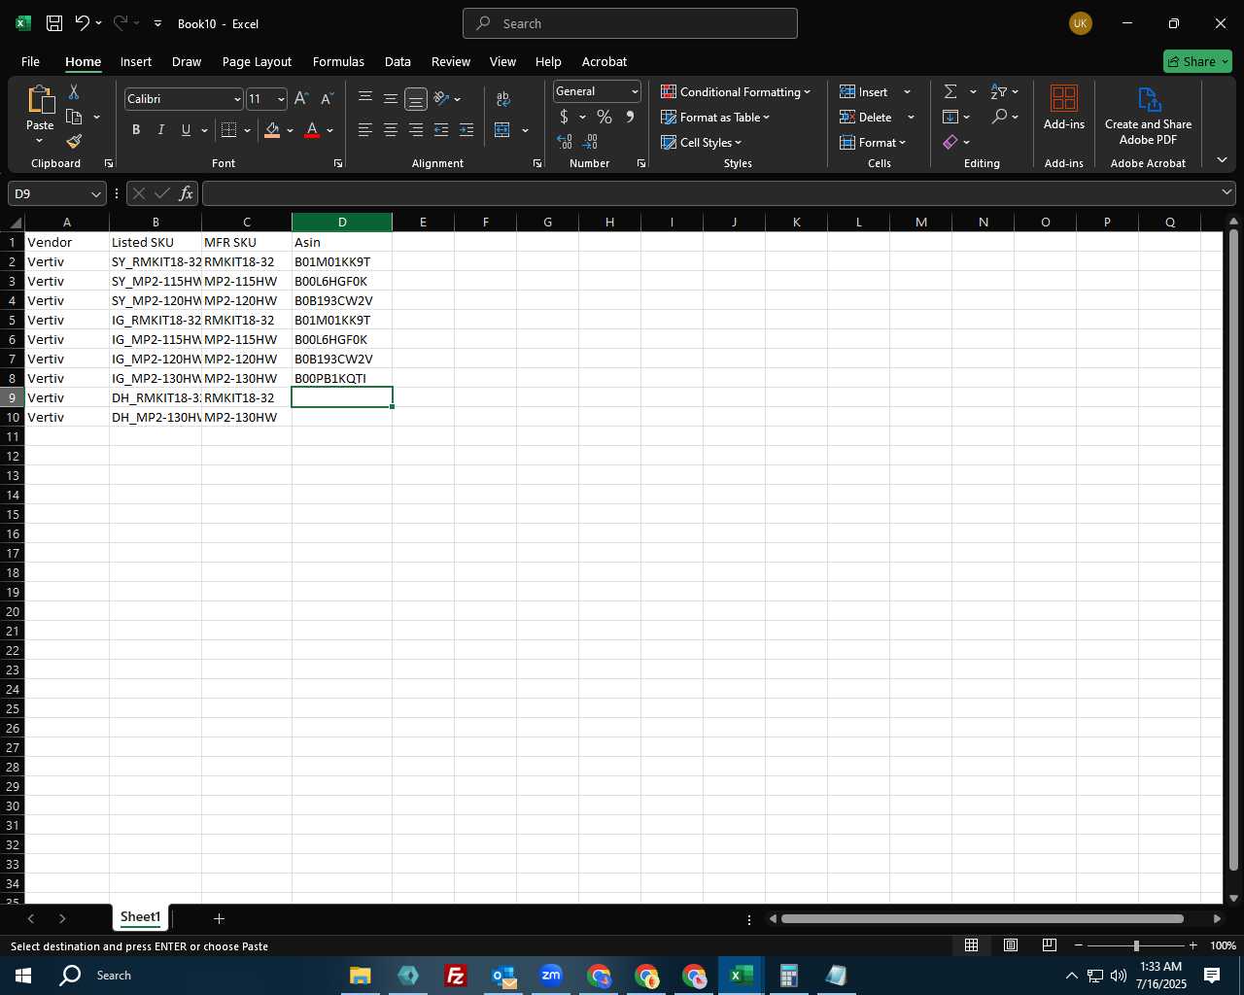The width and height of the screenshot is (1244, 995).
Task: Toggle Italic formatting
Action: click(x=161, y=130)
